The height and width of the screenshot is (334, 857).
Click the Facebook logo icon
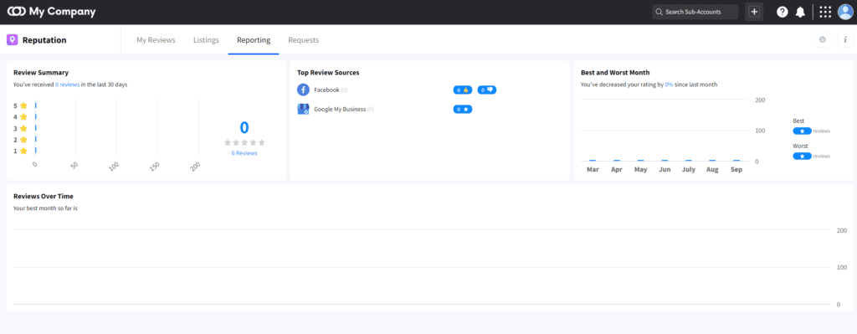(303, 90)
